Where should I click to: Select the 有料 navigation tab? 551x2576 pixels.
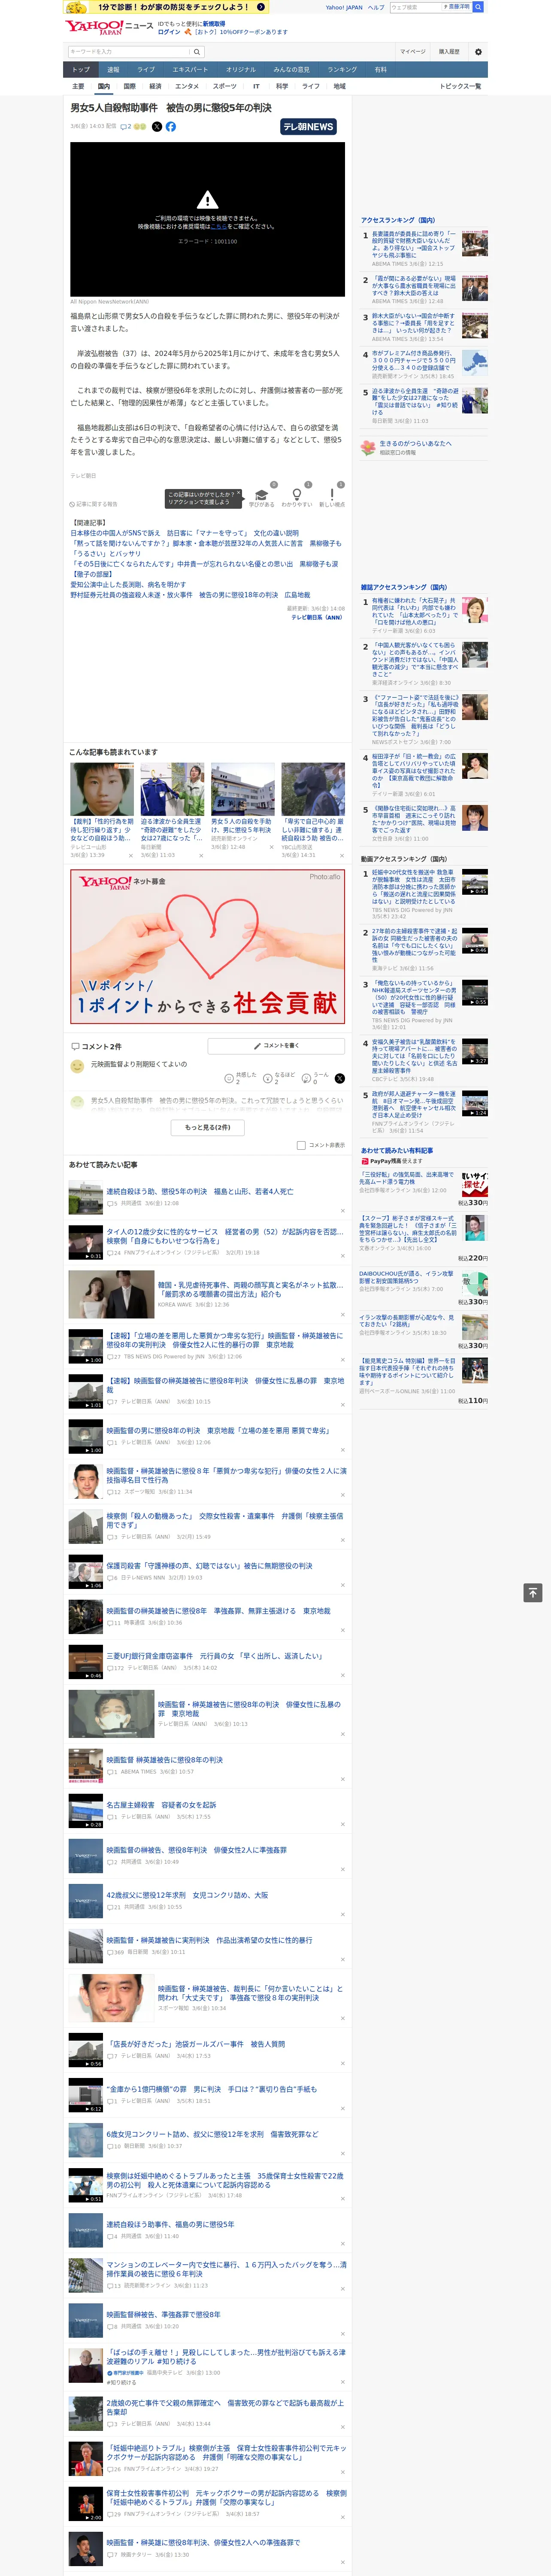click(381, 70)
